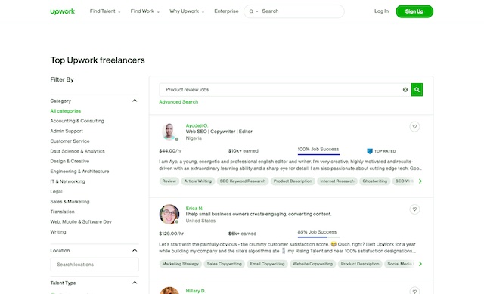Filter by Data Science & Analytics category

point(77,151)
